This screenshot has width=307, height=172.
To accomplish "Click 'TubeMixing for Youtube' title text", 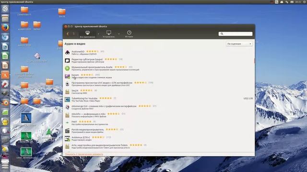I will pos(84,98).
